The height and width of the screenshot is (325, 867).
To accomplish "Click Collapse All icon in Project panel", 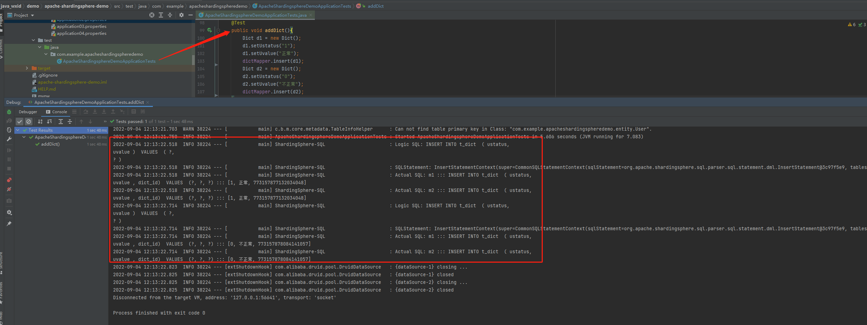I will coord(170,15).
